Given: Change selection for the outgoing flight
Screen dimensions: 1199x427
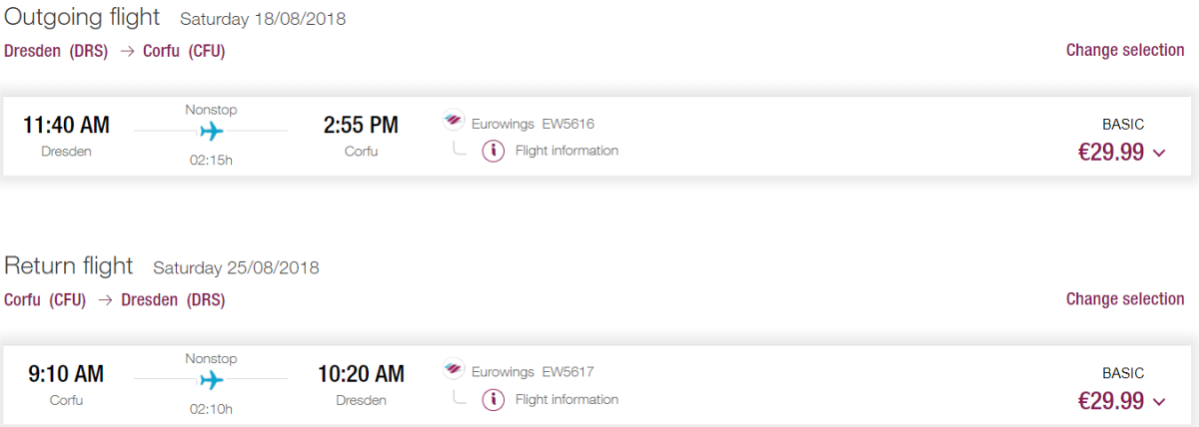Looking at the screenshot, I should (1124, 50).
